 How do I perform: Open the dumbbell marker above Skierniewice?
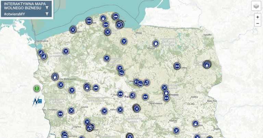tap(145, 97)
